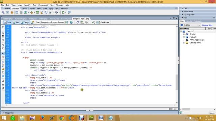
Task: Click Validate Markup icon
Action: (93, 23)
